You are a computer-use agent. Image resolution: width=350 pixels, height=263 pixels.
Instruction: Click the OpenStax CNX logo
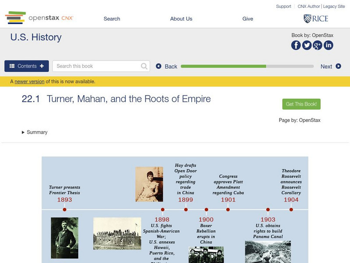39,18
